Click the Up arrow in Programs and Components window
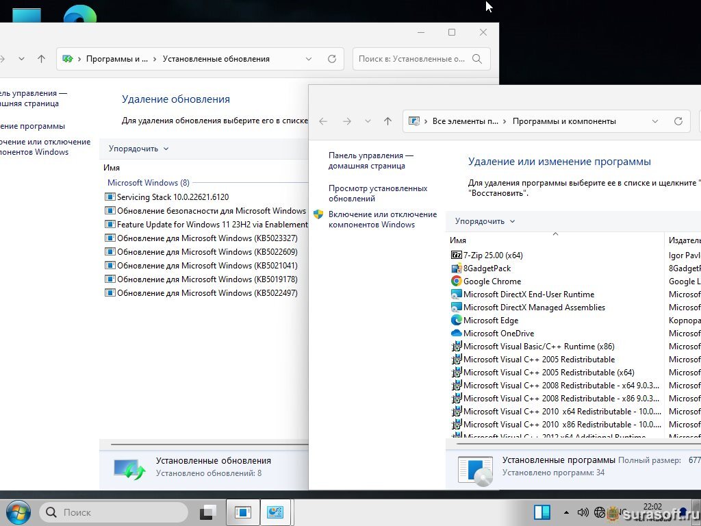701x526 pixels. (387, 121)
